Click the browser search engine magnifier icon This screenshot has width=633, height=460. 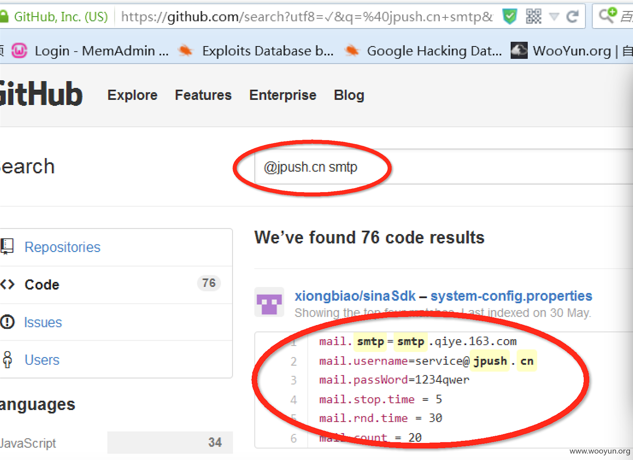(x=608, y=15)
